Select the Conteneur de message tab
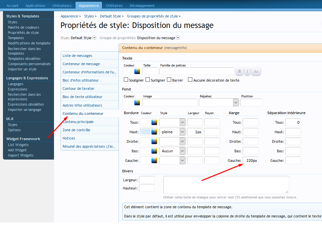 (81, 64)
